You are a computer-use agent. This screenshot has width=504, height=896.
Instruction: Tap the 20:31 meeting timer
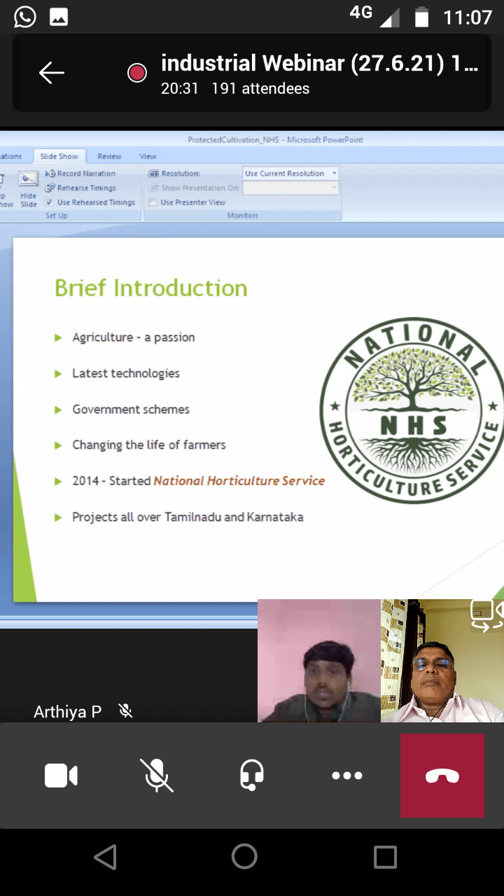click(180, 89)
